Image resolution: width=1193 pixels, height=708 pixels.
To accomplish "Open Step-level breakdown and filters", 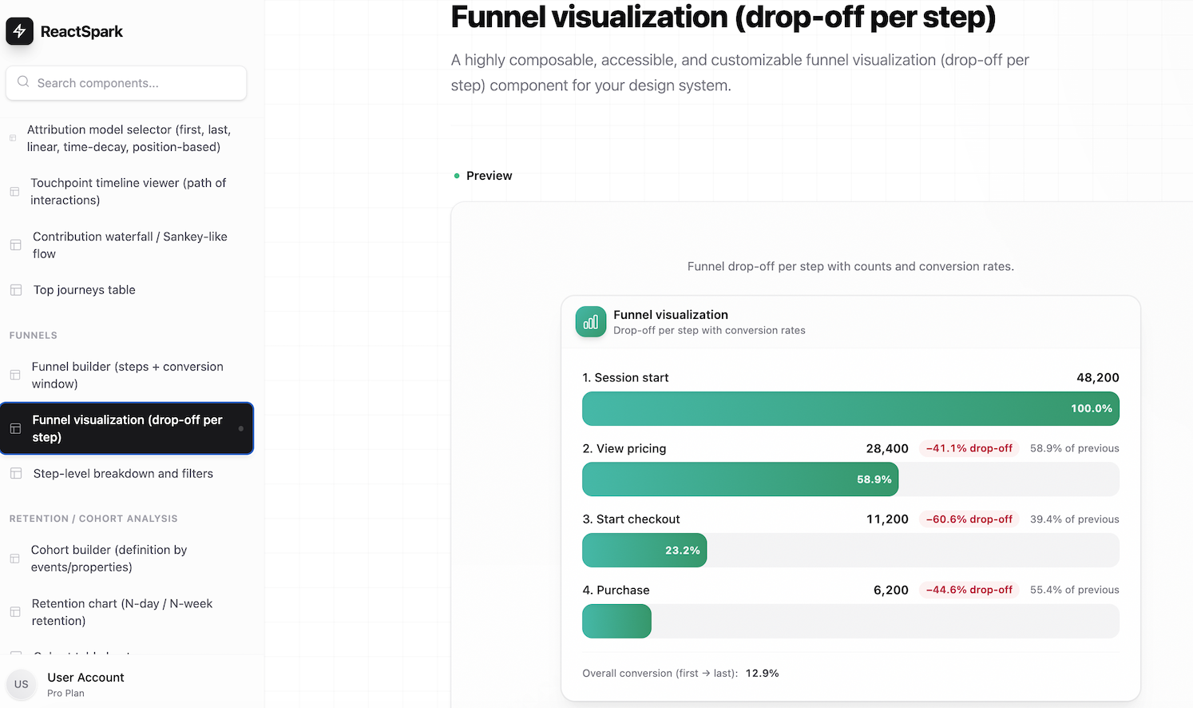I will coord(123,474).
